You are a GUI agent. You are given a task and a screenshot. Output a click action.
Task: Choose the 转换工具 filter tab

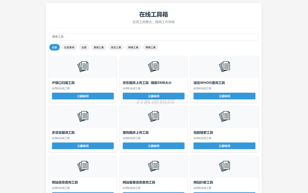point(151,47)
